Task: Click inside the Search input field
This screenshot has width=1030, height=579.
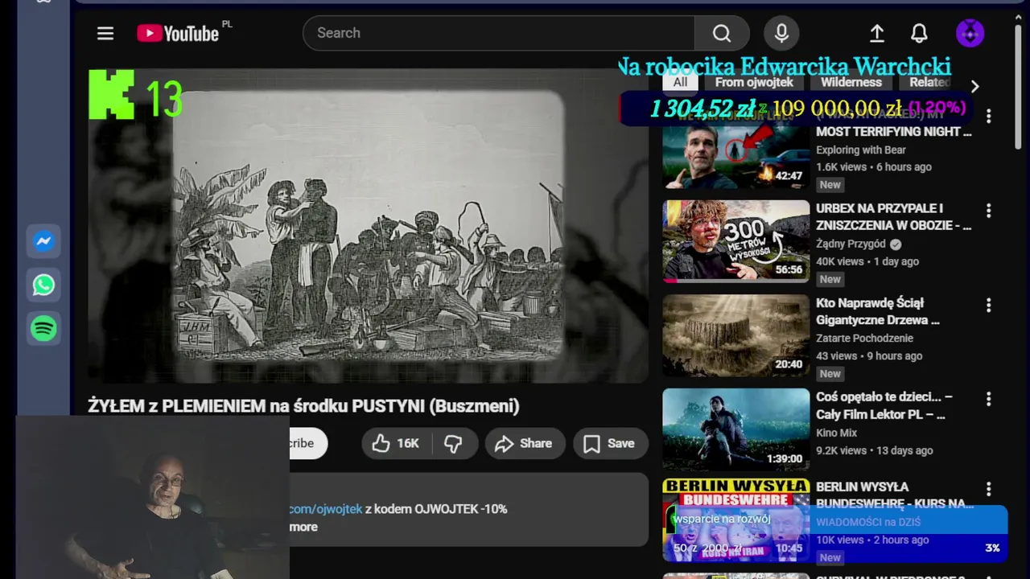Action: 499,33
